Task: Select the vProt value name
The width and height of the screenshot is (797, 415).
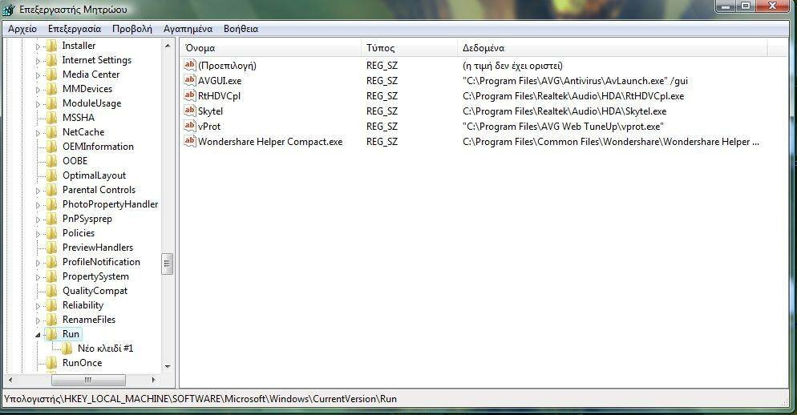Action: point(209,127)
